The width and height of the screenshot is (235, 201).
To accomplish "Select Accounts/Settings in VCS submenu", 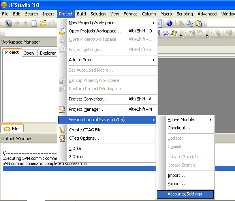I will (x=185, y=194).
